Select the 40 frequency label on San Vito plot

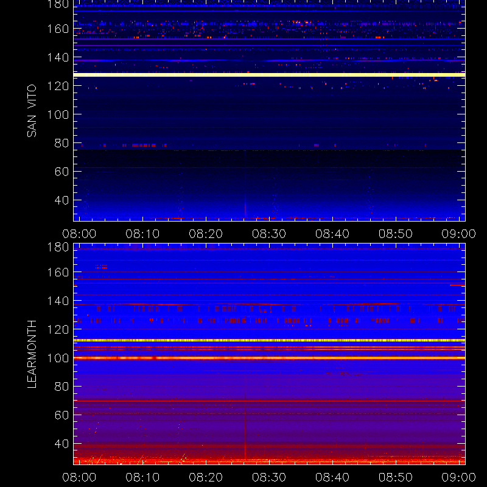tap(62, 200)
